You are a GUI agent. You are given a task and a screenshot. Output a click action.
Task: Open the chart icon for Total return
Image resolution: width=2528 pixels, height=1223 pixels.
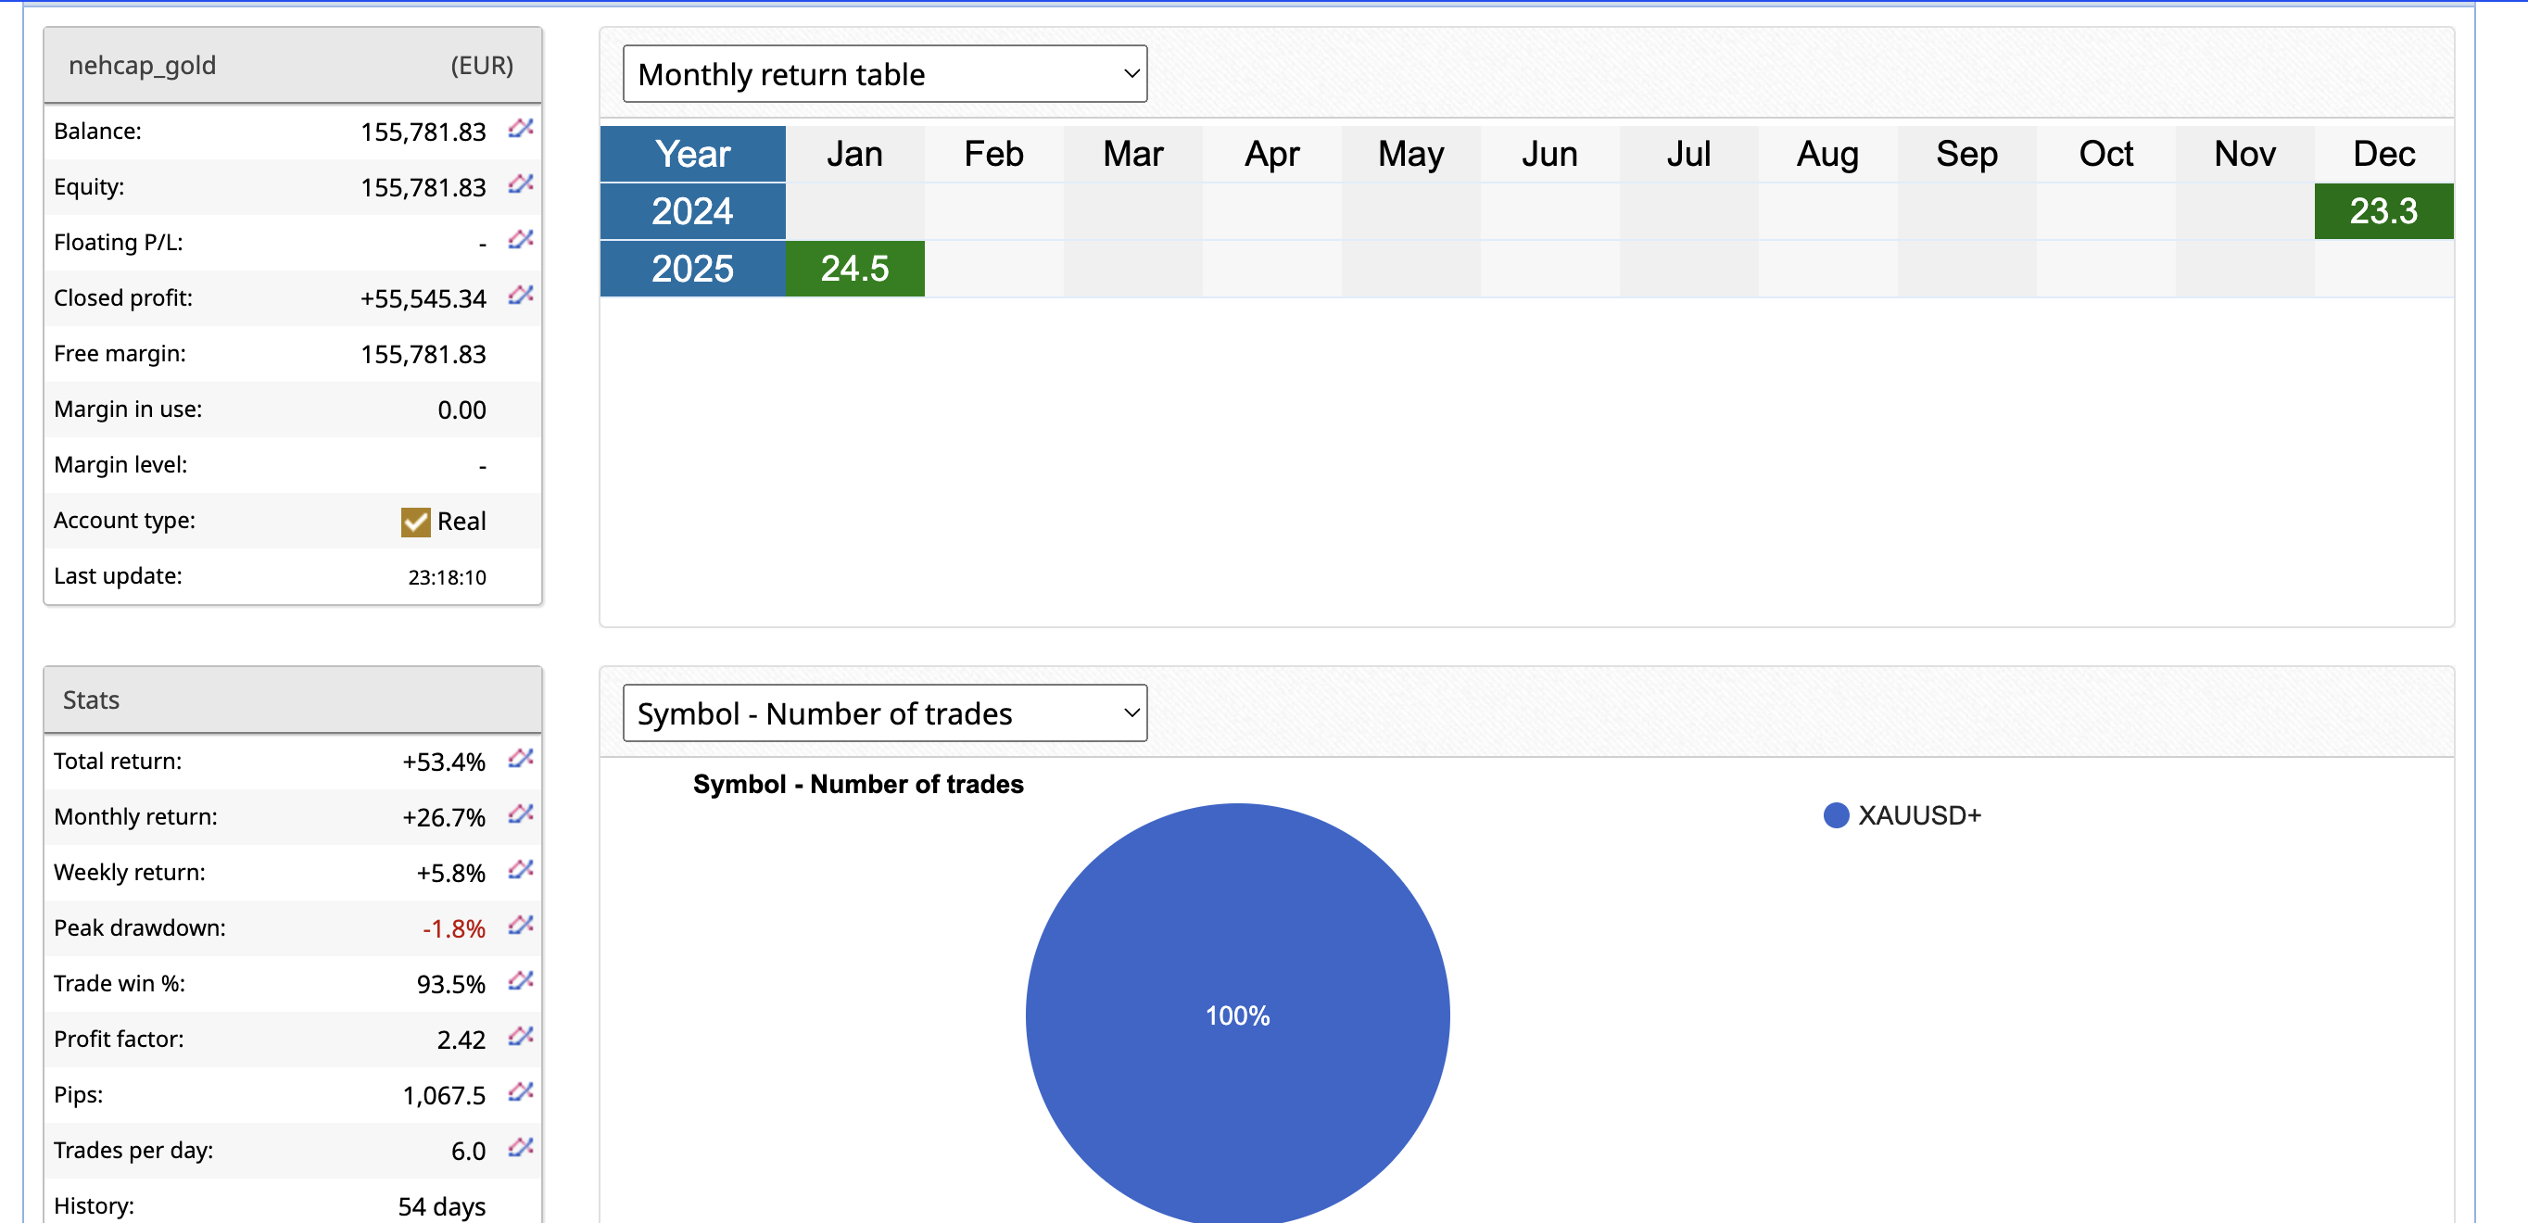click(520, 759)
